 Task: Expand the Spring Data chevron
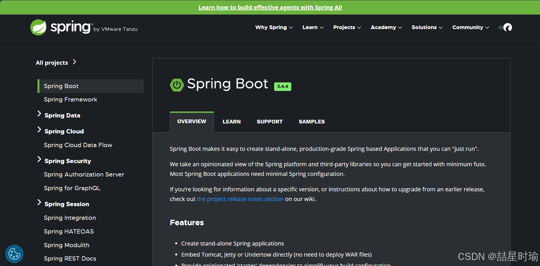click(x=39, y=114)
